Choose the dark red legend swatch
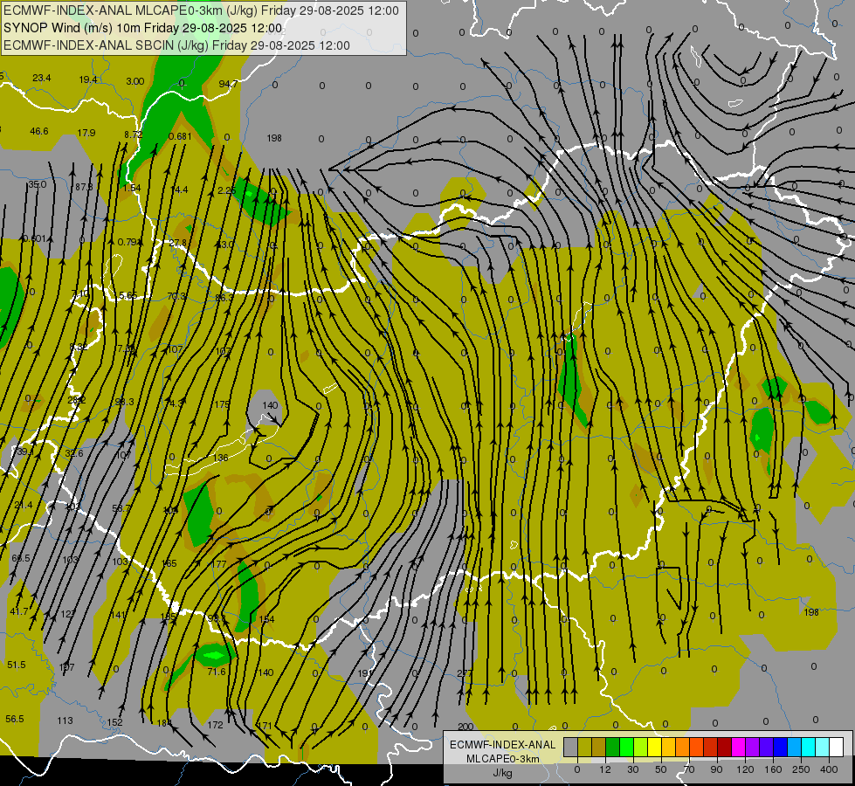 click(725, 747)
